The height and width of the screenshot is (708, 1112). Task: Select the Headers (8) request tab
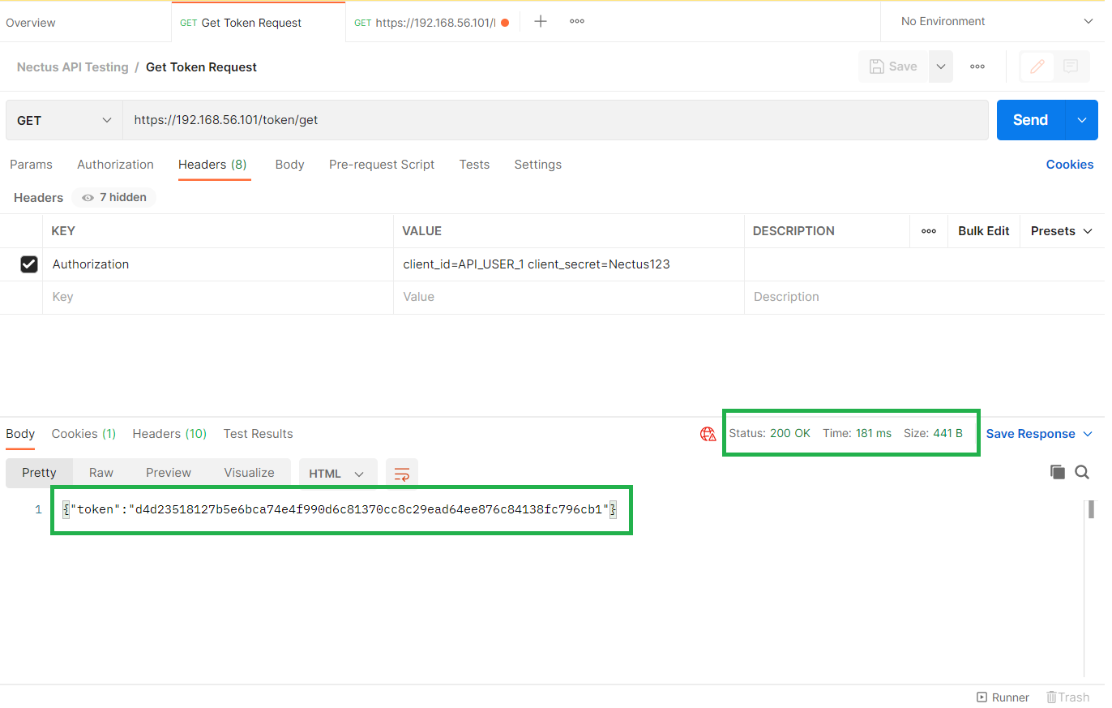click(x=212, y=165)
